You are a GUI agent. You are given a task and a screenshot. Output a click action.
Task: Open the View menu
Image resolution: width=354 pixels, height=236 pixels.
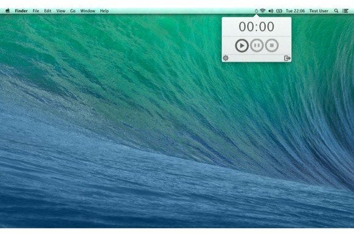pyautogui.click(x=61, y=11)
